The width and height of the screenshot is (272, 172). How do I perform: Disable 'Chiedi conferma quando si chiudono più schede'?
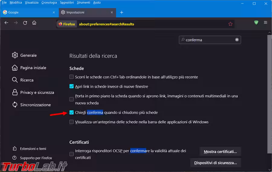pos(72,113)
